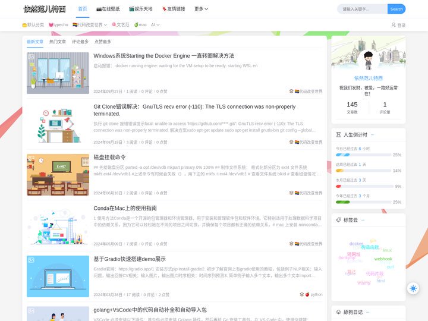Screen dimensions: 428x321
Task: Select the 代码片段 tag in tag cloud
Action: [x=374, y=273]
